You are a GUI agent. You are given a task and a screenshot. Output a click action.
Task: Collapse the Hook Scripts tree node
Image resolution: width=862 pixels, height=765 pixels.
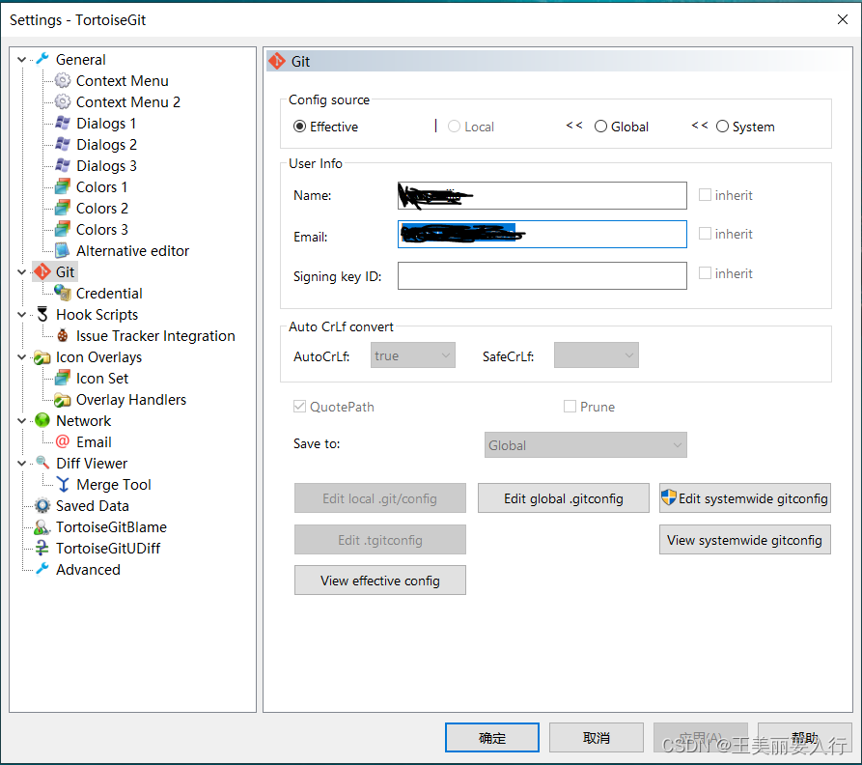click(x=22, y=314)
